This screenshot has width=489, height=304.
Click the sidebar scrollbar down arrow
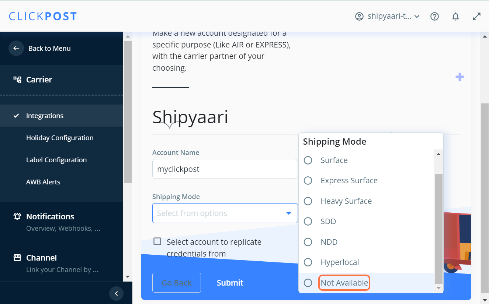pos(128,277)
